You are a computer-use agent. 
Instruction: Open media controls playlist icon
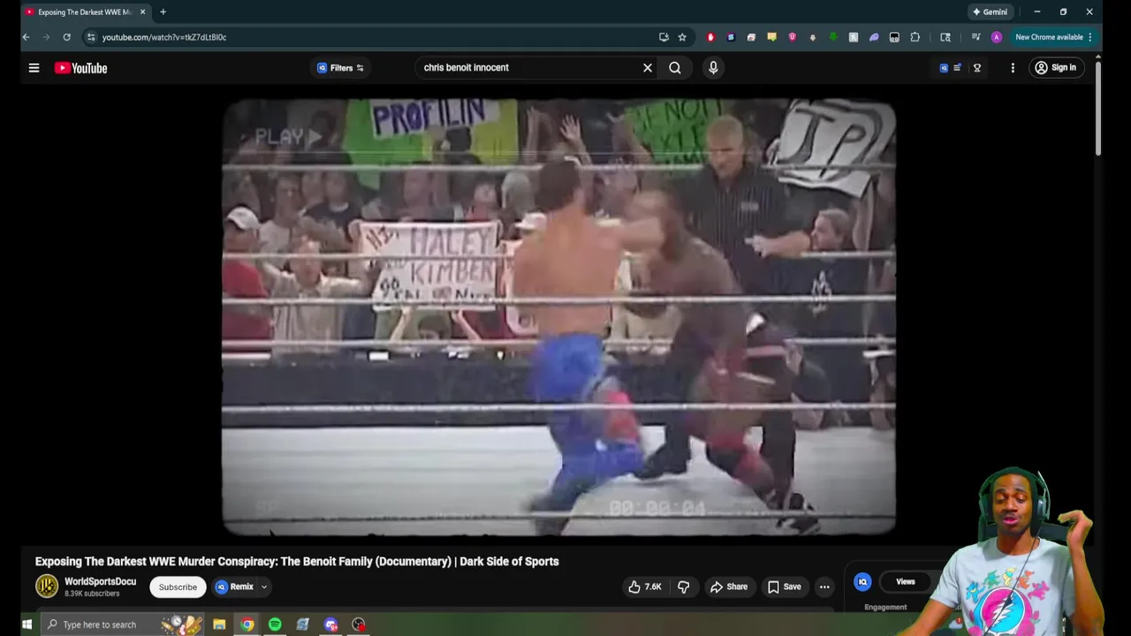coord(975,37)
